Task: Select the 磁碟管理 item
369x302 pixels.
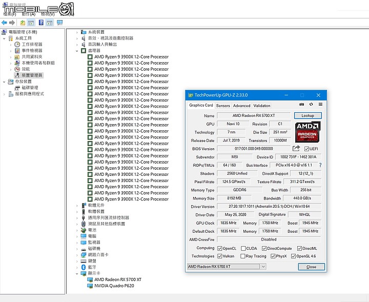Action: (30, 88)
